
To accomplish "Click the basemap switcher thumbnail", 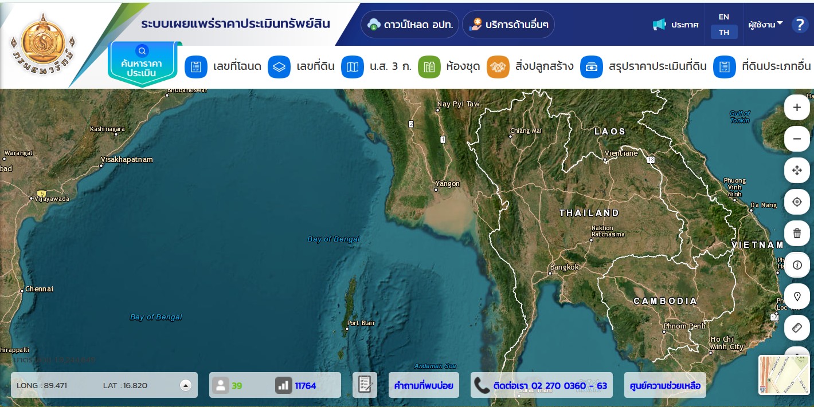I will point(784,375).
